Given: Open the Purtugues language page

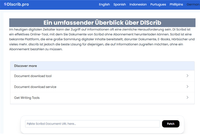Looking at the screenshot, I should (x=158, y=4).
